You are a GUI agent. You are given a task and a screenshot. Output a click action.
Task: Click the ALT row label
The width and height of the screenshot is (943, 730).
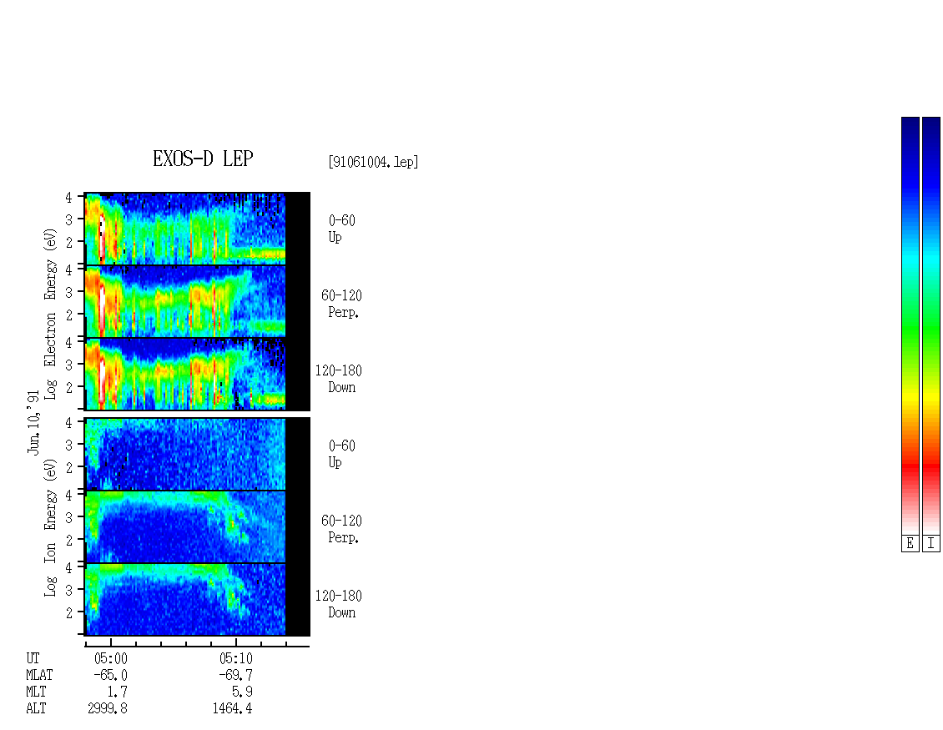click(36, 708)
